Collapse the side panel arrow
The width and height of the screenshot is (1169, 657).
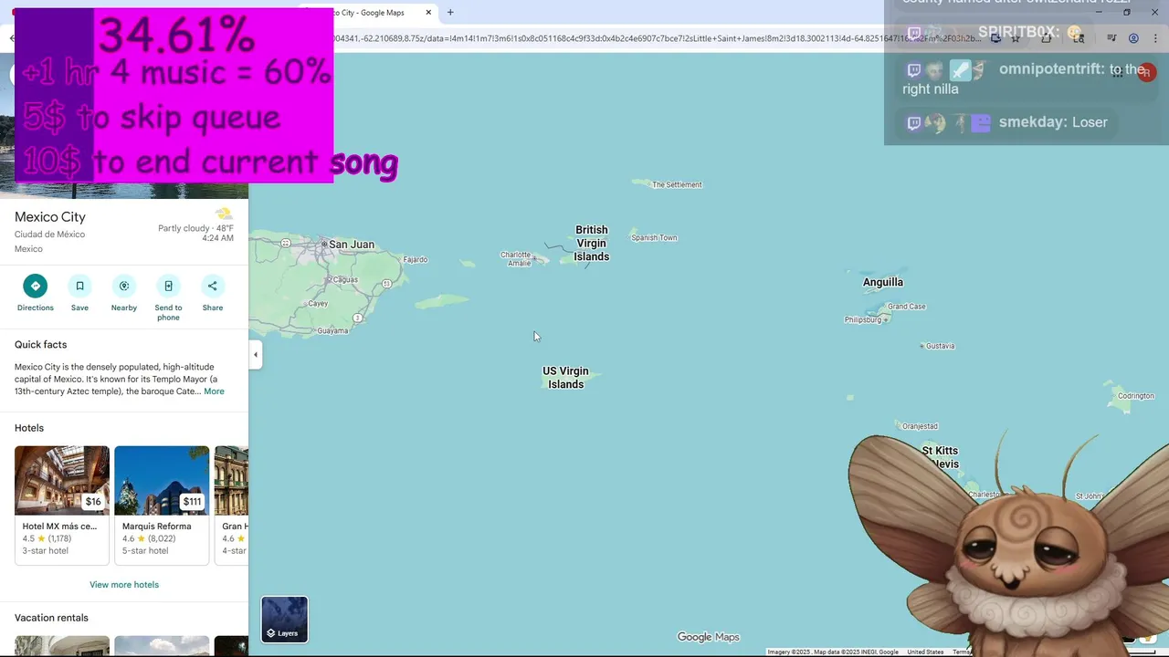(256, 355)
